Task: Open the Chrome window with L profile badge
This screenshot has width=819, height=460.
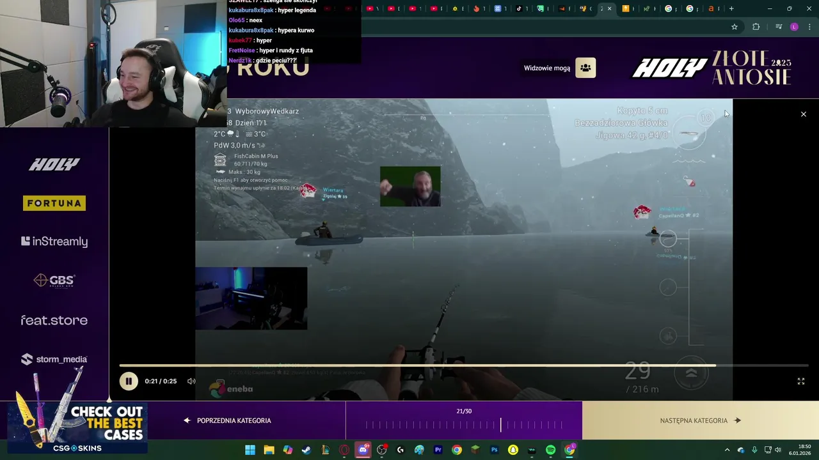Action: click(x=569, y=450)
